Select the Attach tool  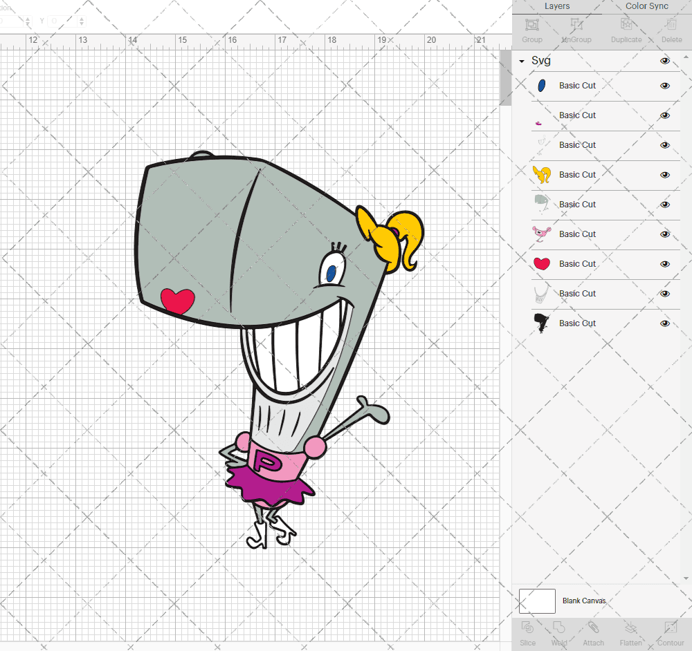[x=593, y=628]
